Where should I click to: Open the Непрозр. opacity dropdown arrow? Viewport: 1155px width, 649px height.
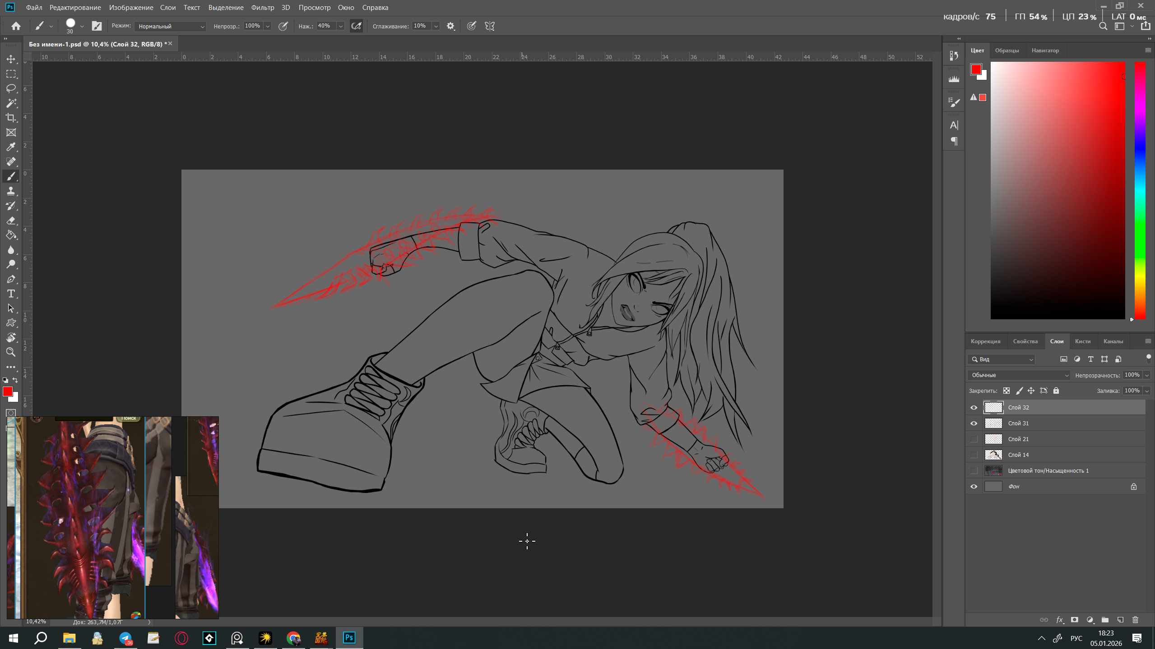tap(268, 26)
